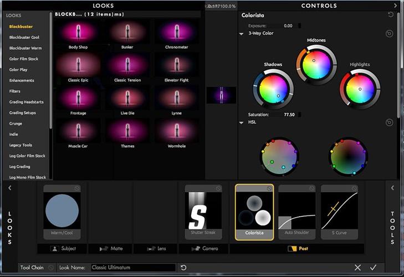Open the Blockbuster Cool category
Viewport: 404px width, 277px height.
pyautogui.click(x=24, y=37)
